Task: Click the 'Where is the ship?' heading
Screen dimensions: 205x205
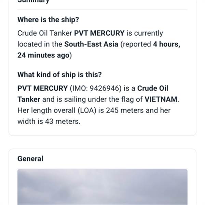Action: (x=48, y=20)
